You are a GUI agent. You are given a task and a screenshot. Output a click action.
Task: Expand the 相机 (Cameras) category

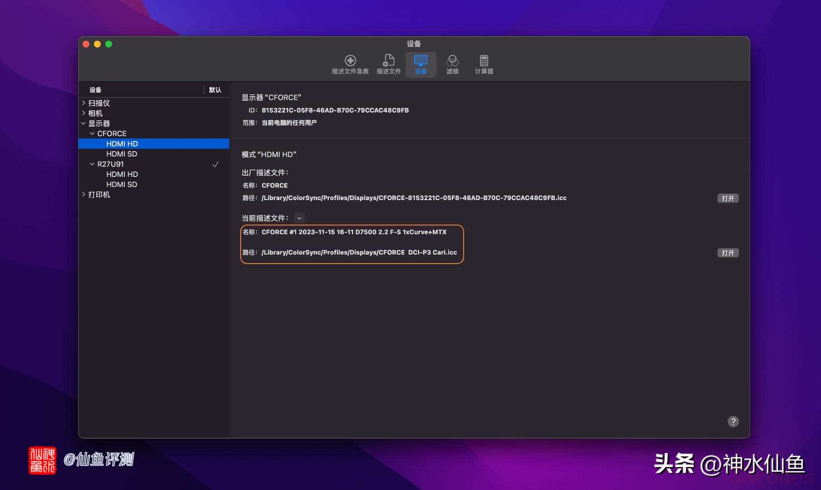pos(84,113)
